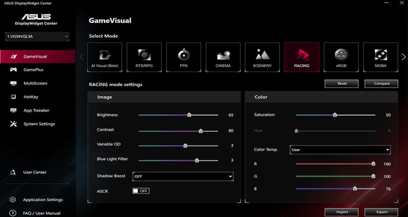
Task: Click the Application Settings gear icon
Action: (12, 200)
